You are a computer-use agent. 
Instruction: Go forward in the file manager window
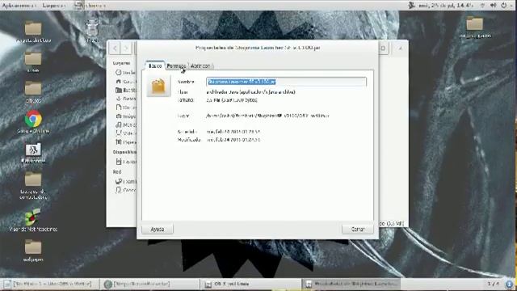tap(126, 48)
